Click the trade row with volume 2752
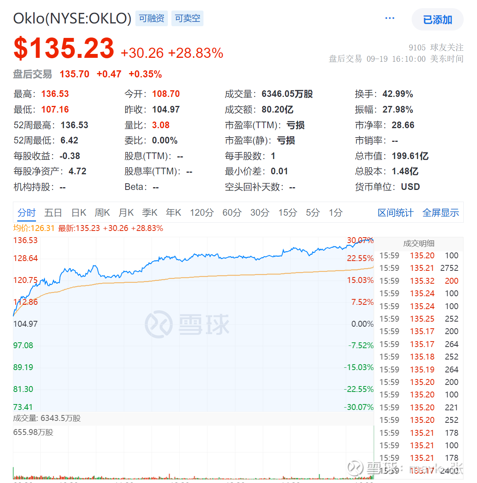The image size is (477, 483). [x=419, y=268]
